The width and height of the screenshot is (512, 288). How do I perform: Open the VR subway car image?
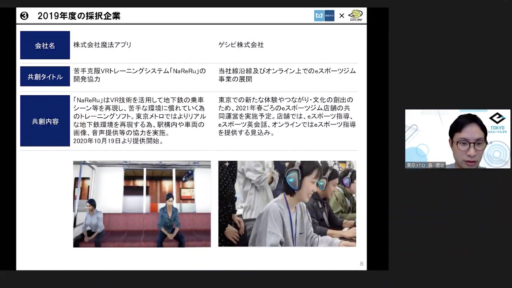click(142, 204)
